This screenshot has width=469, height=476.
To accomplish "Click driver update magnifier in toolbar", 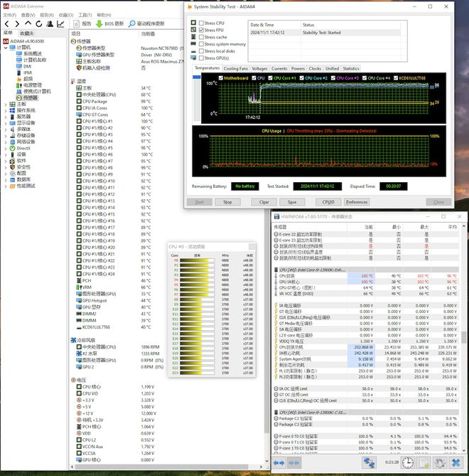I will click(x=132, y=23).
